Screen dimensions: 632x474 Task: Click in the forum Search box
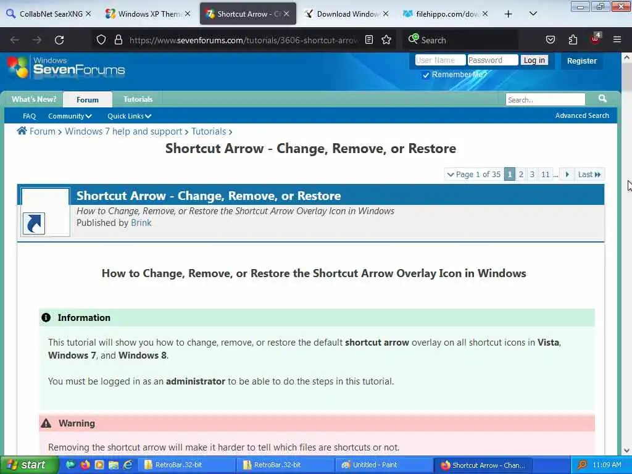click(x=545, y=99)
